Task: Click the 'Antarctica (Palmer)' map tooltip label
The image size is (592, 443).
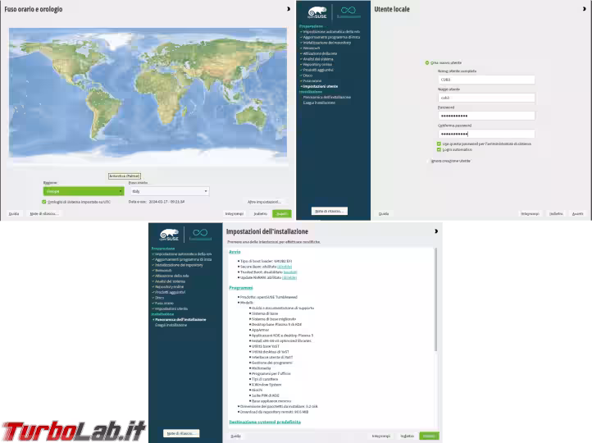Action: (125, 176)
